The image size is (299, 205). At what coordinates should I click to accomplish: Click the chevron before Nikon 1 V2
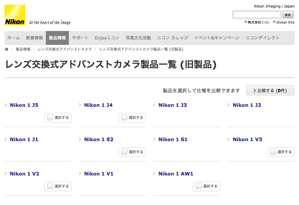coord(6,174)
